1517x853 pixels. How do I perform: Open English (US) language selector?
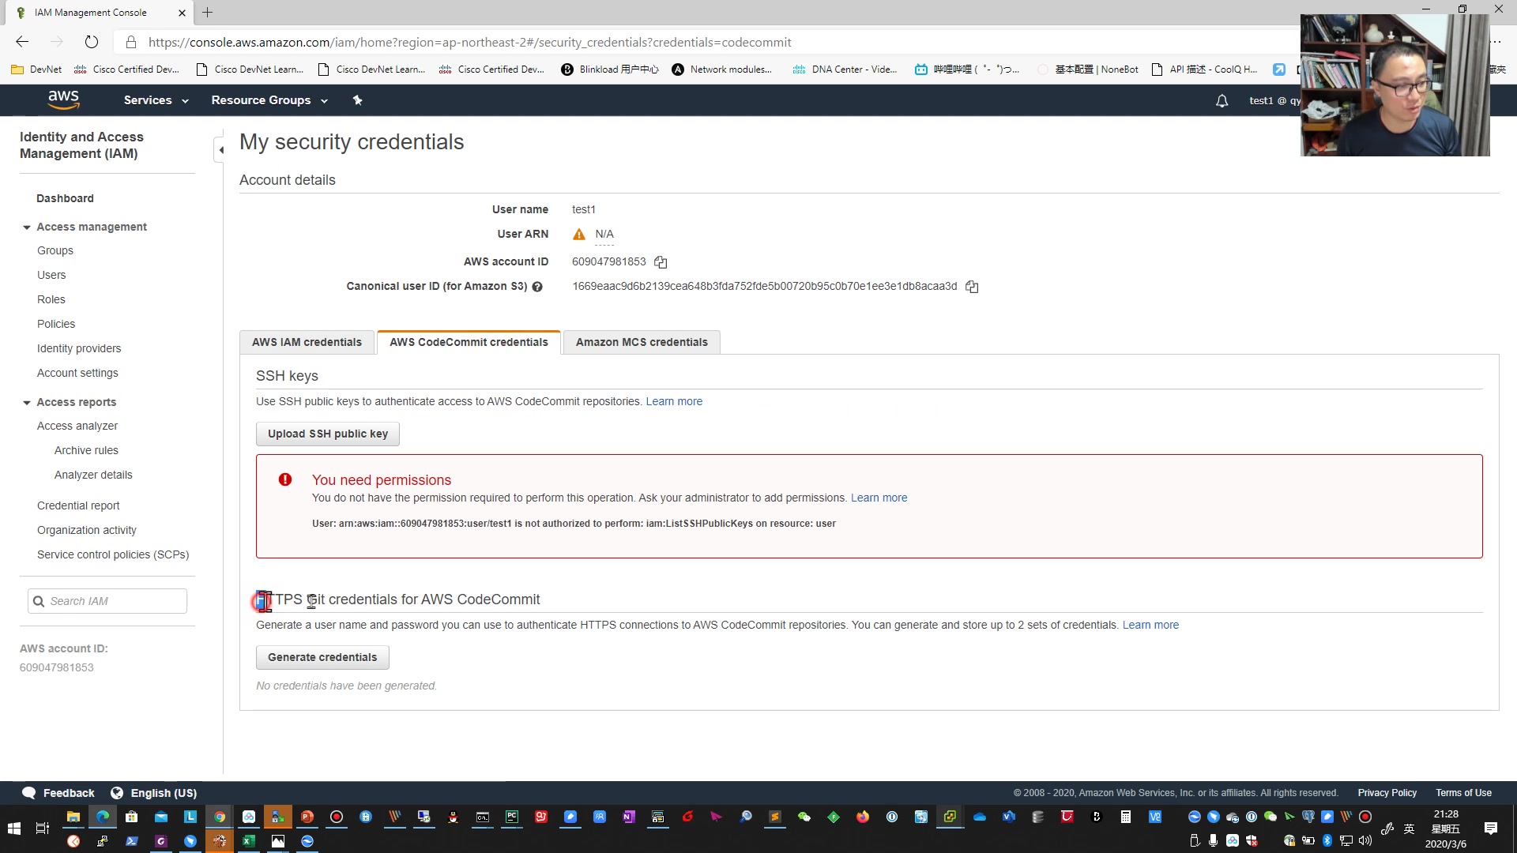(154, 793)
